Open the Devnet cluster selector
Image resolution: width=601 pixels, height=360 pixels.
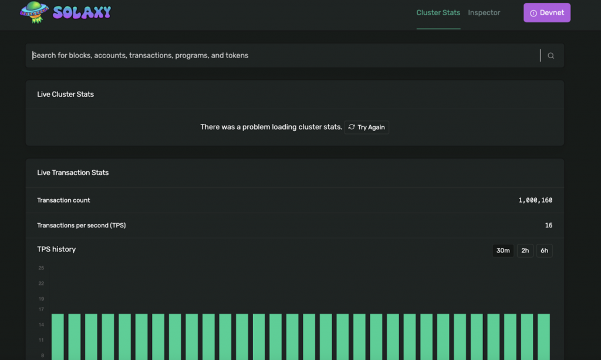pos(546,13)
